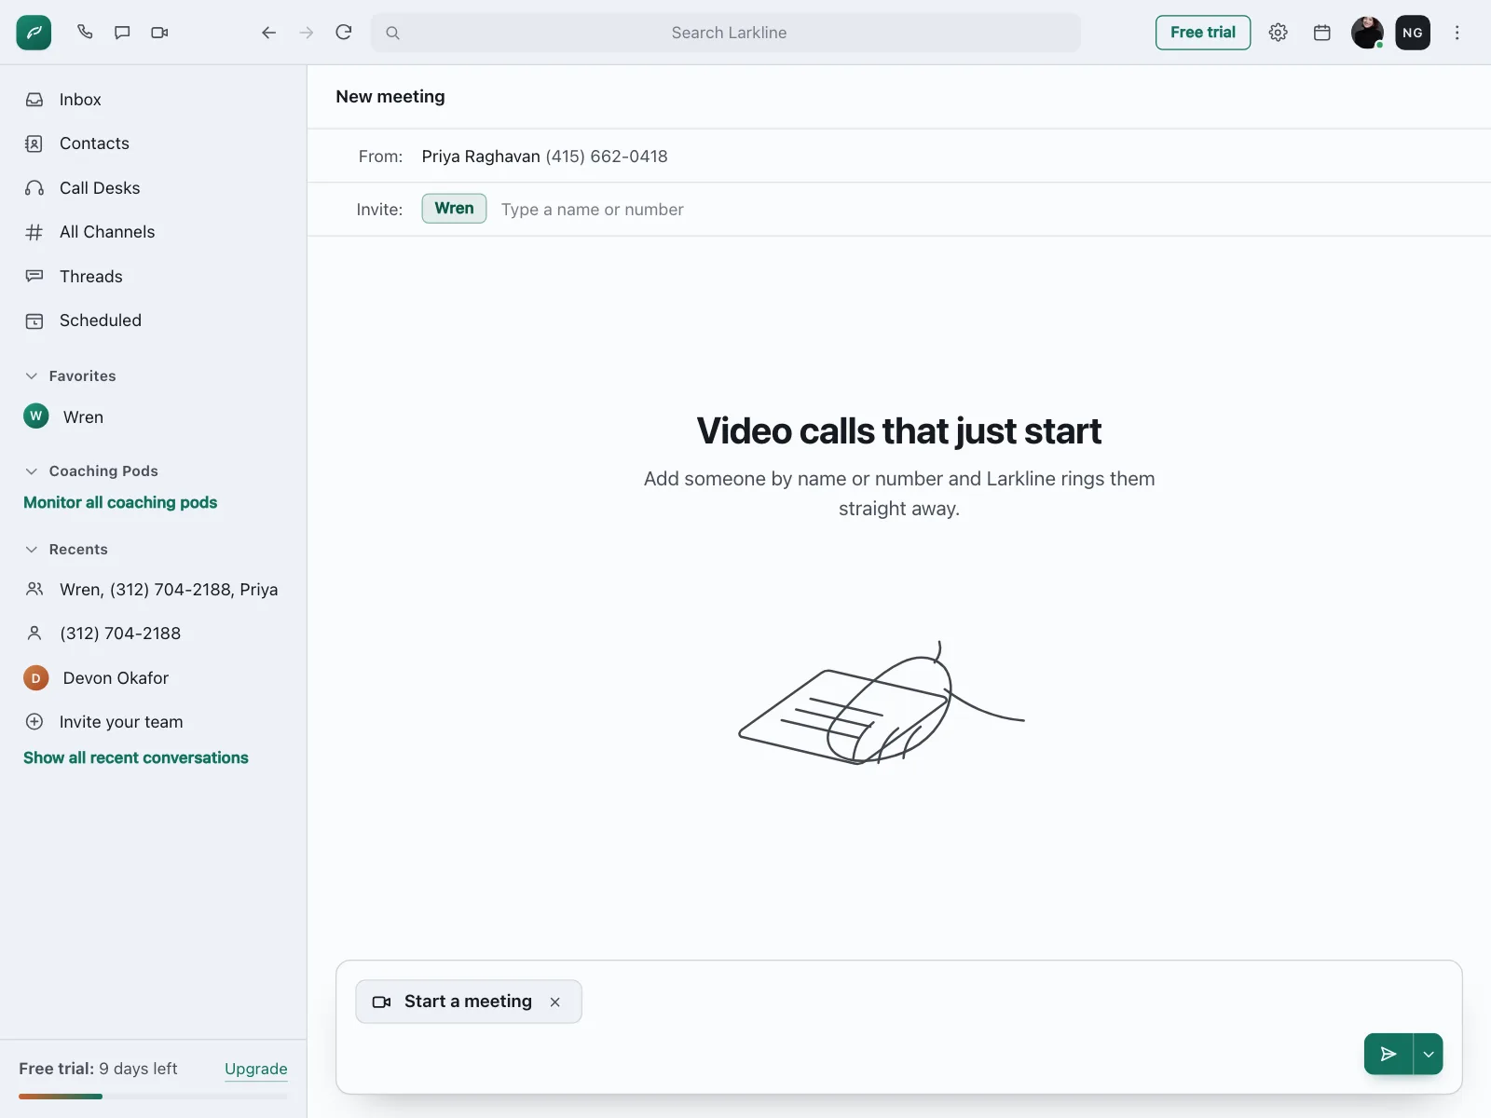Open Inbox from the sidebar

point(153,100)
